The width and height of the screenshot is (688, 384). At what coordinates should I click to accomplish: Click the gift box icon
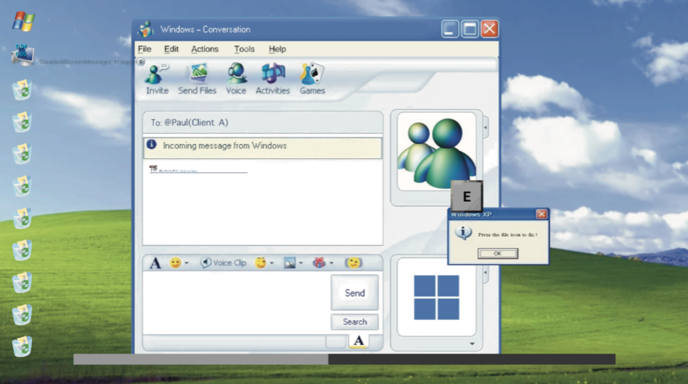[x=319, y=263]
